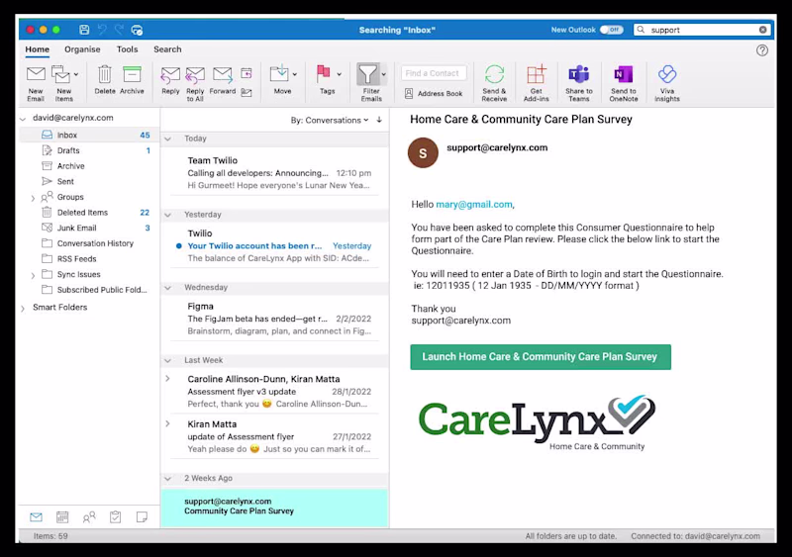Image resolution: width=792 pixels, height=557 pixels.
Task: Switch to Calendar view at bottom
Action: (62, 517)
